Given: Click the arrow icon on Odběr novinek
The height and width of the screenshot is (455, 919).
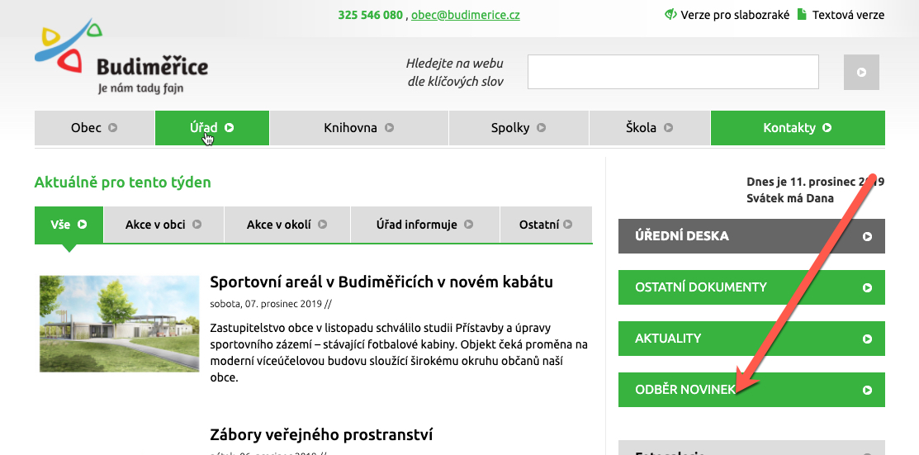Looking at the screenshot, I should click(867, 390).
